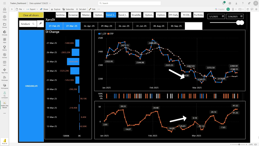259x146 pixels.
Task: Clear the search slicer with the eraser icon
Action: 40,24
